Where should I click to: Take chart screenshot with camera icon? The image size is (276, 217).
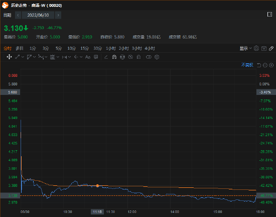(x=264, y=48)
